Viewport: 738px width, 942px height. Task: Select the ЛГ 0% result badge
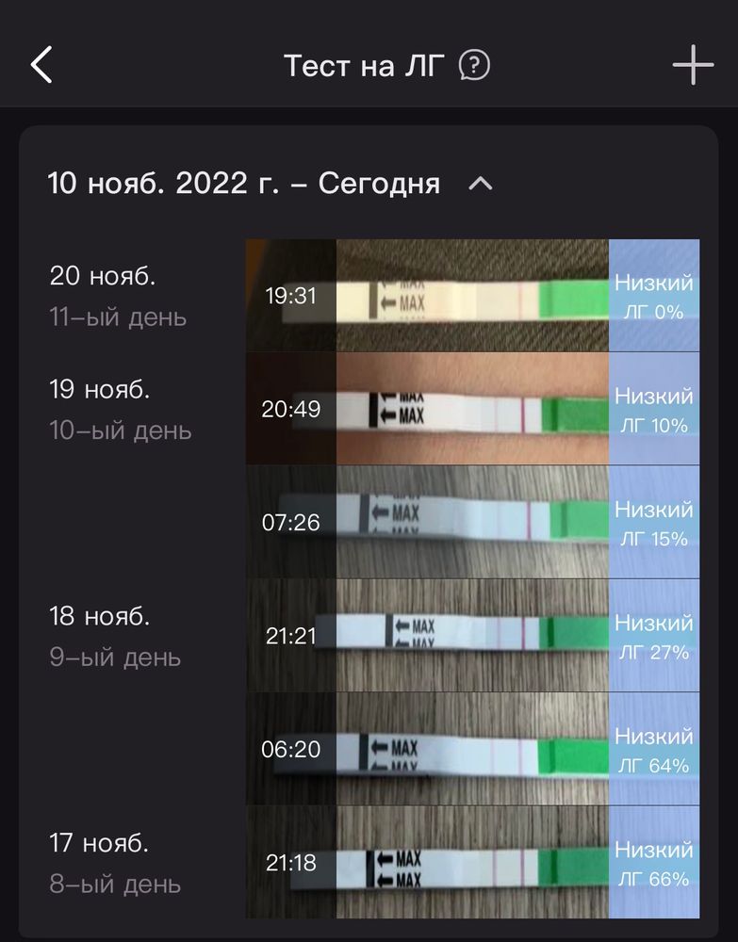654,296
